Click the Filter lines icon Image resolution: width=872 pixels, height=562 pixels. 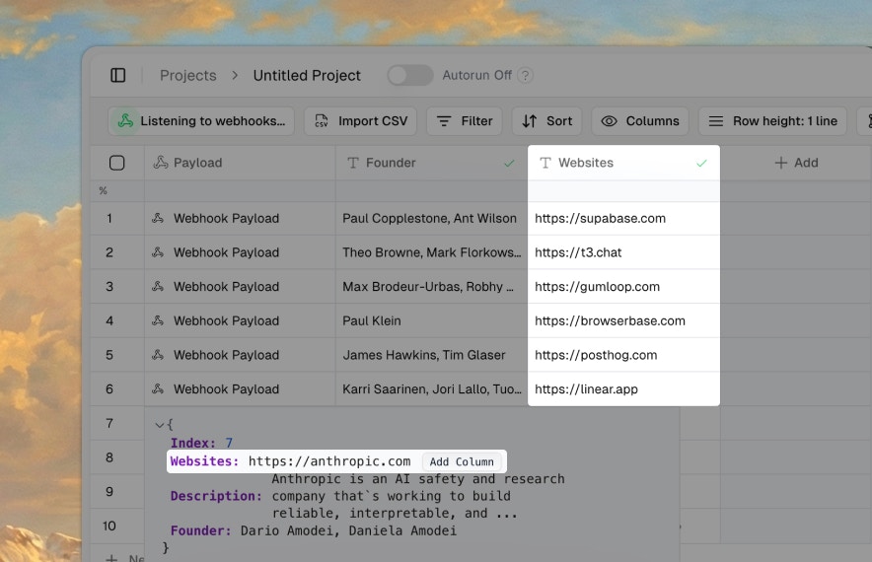(x=444, y=121)
